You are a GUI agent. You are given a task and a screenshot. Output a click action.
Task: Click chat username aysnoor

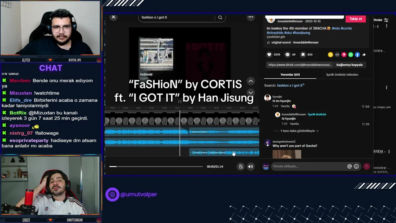20,125
